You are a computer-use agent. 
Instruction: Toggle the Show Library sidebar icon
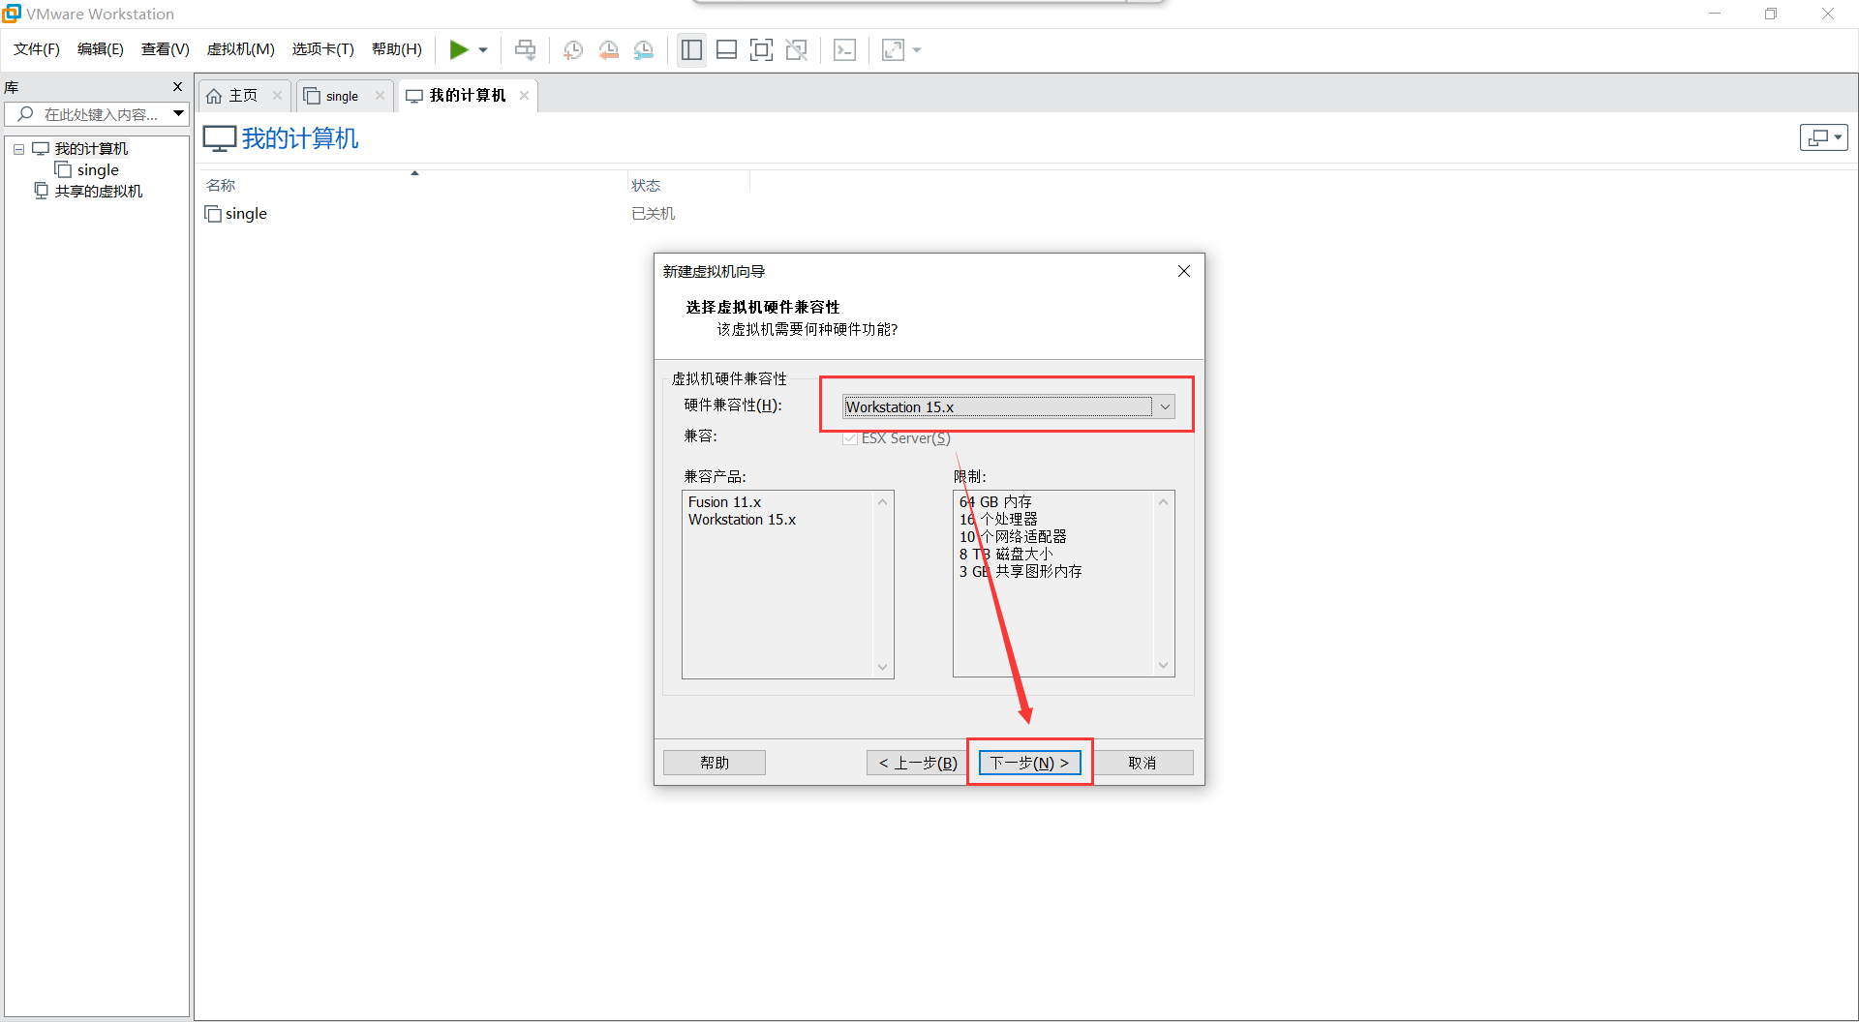click(x=691, y=50)
